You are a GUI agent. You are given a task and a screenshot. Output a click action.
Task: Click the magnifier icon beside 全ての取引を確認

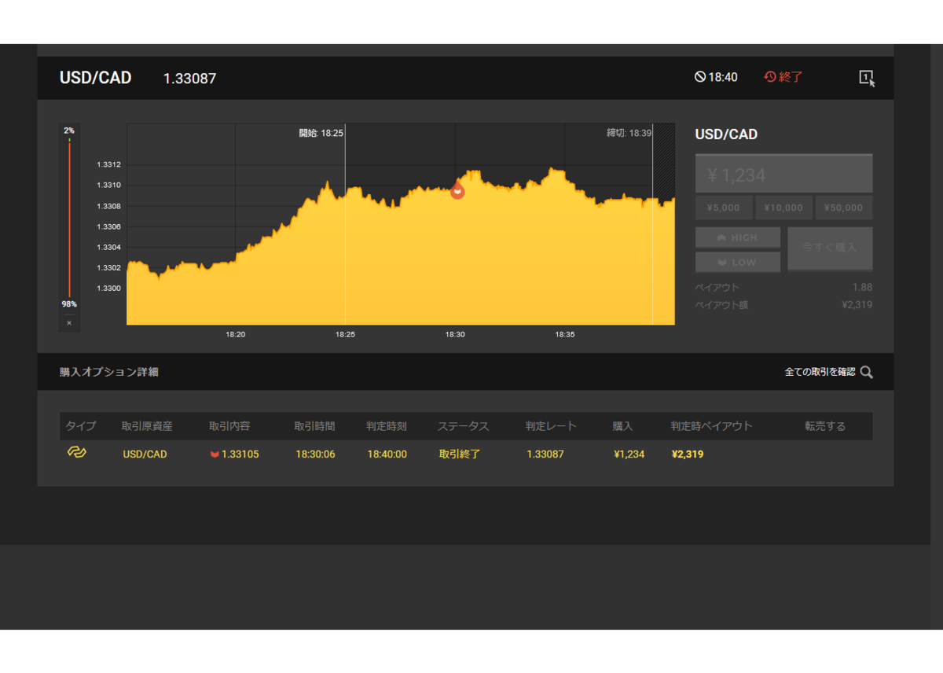coord(867,372)
